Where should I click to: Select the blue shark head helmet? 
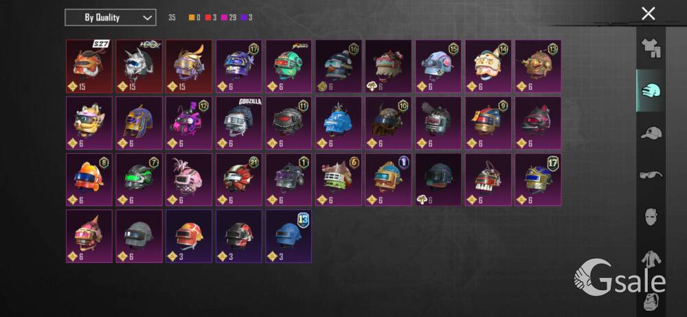pyautogui.click(x=339, y=123)
